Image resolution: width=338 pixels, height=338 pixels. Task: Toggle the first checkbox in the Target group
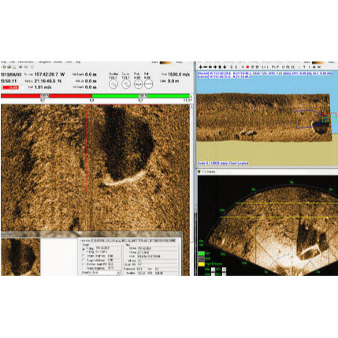(x=84, y=249)
